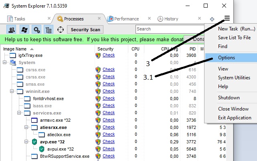Close the Tasks tab
This screenshot has height=161, width=257.
tap(49, 18)
